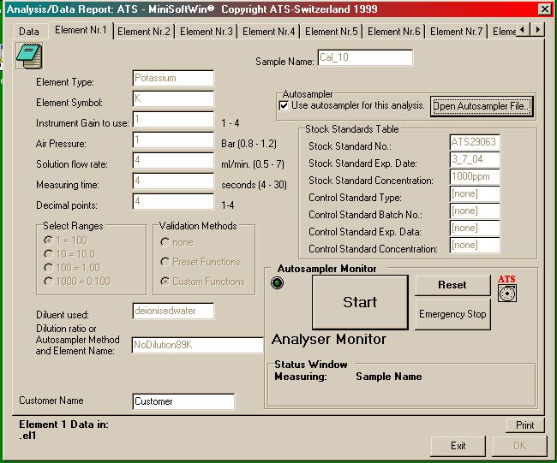The width and height of the screenshot is (557, 463).
Task: Click the Print button
Action: 524,425
